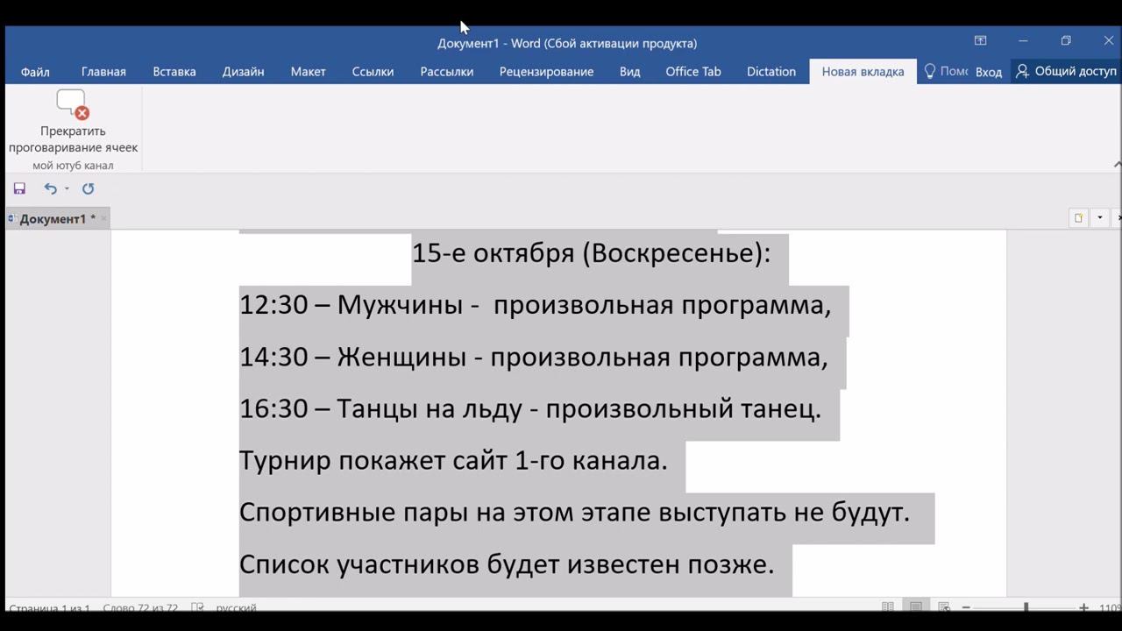This screenshot has width=1122, height=631.
Task: Click the Вход sign-in link
Action: coord(989,72)
